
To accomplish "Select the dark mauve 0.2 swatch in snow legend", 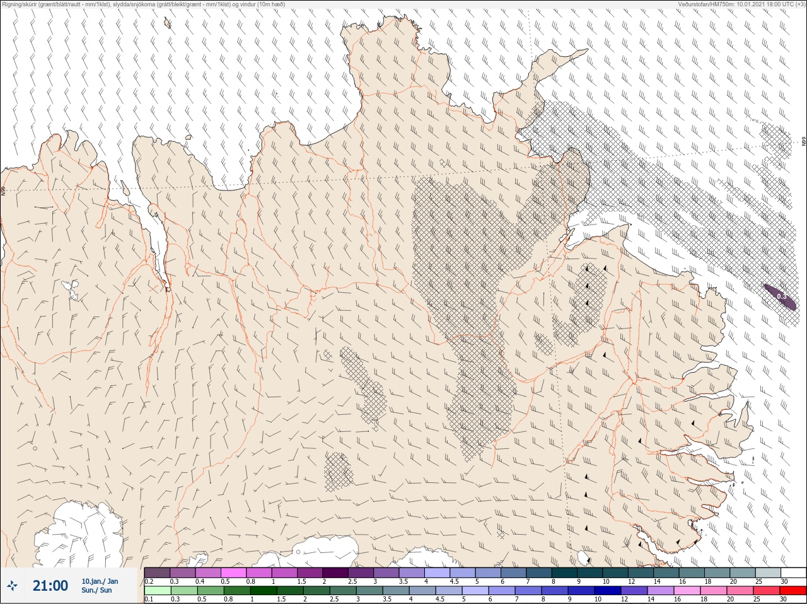I will [157, 572].
